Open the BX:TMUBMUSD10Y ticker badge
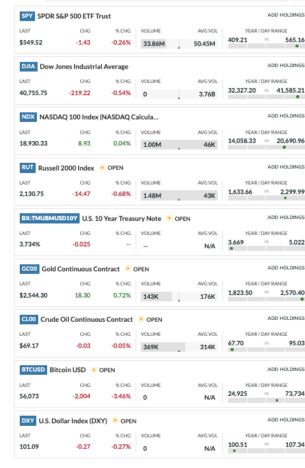Image resolution: width=305 pixels, height=468 pixels. click(50, 218)
